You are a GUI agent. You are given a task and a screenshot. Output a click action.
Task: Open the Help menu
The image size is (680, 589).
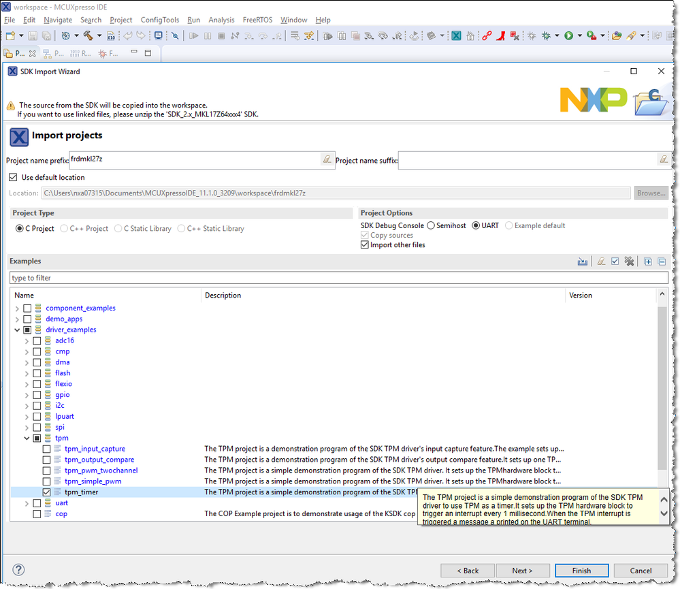tap(323, 20)
